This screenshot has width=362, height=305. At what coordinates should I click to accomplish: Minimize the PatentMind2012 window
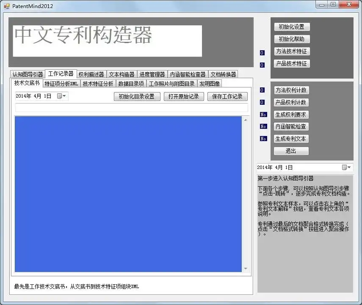coord(322,5)
